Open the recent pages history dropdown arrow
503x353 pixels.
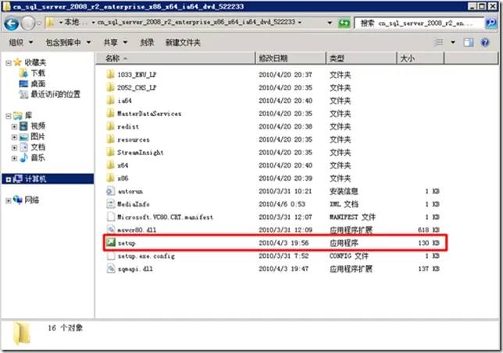(x=39, y=23)
